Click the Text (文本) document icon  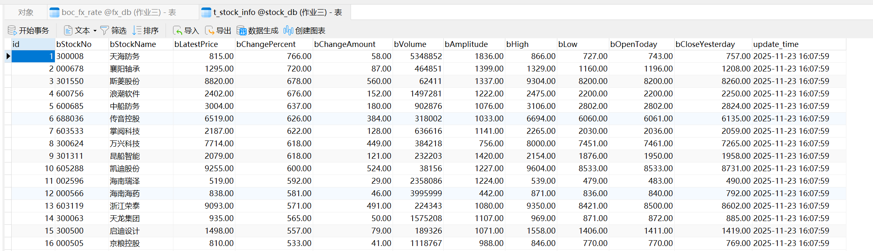pos(68,30)
